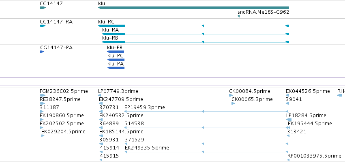Click the CG14147 gene arrow glyph

(43, 8)
